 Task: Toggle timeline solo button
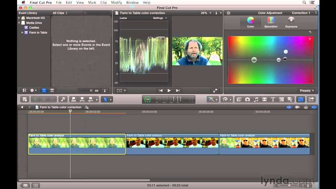click(306, 107)
